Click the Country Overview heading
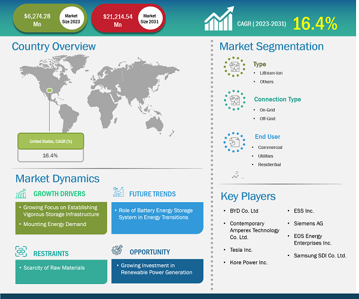This screenshot has width=359, height=299. pyautogui.click(x=54, y=47)
